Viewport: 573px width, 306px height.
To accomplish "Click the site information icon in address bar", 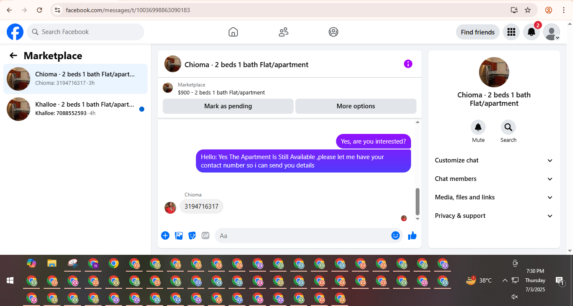I will pos(58,10).
